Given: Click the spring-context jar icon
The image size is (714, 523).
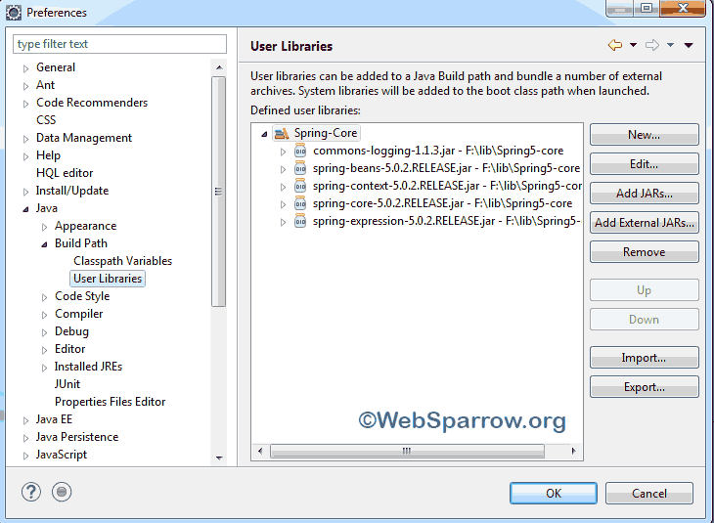Looking at the screenshot, I should pyautogui.click(x=300, y=186).
